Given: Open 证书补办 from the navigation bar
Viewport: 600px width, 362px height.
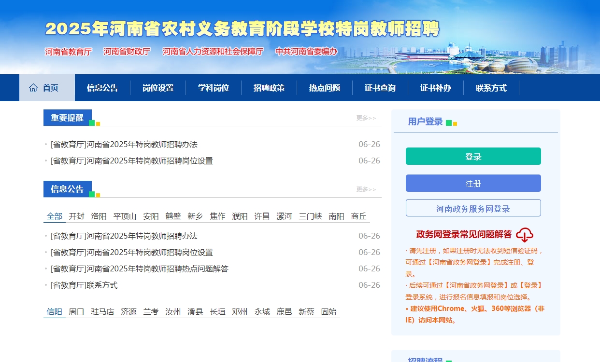Looking at the screenshot, I should (435, 87).
